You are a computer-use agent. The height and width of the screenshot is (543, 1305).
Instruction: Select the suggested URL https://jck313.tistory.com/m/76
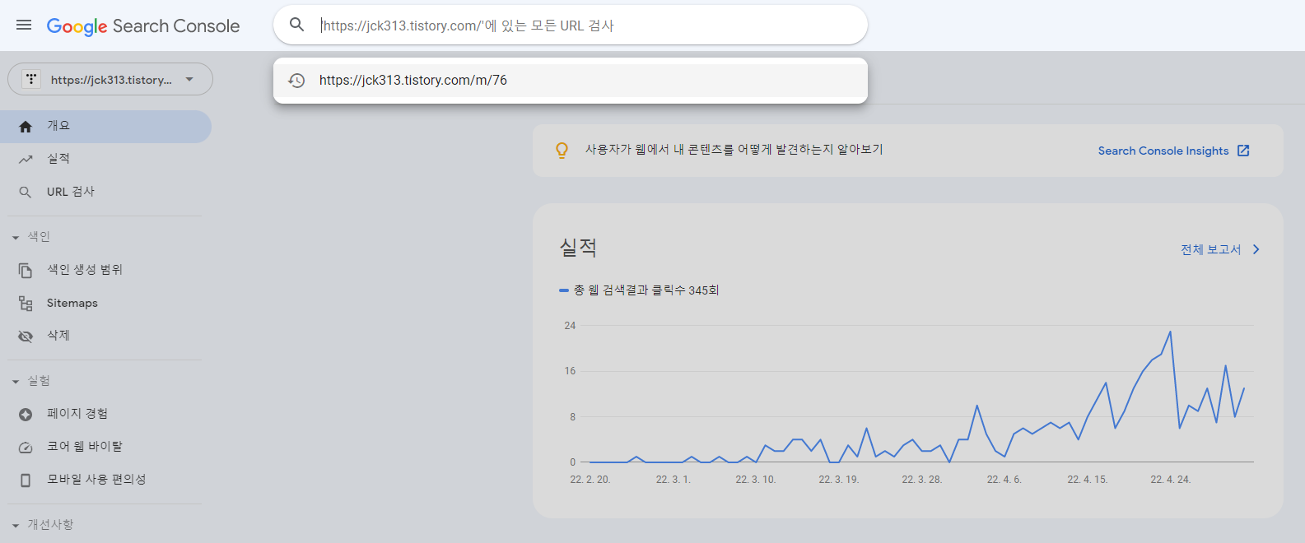click(571, 81)
